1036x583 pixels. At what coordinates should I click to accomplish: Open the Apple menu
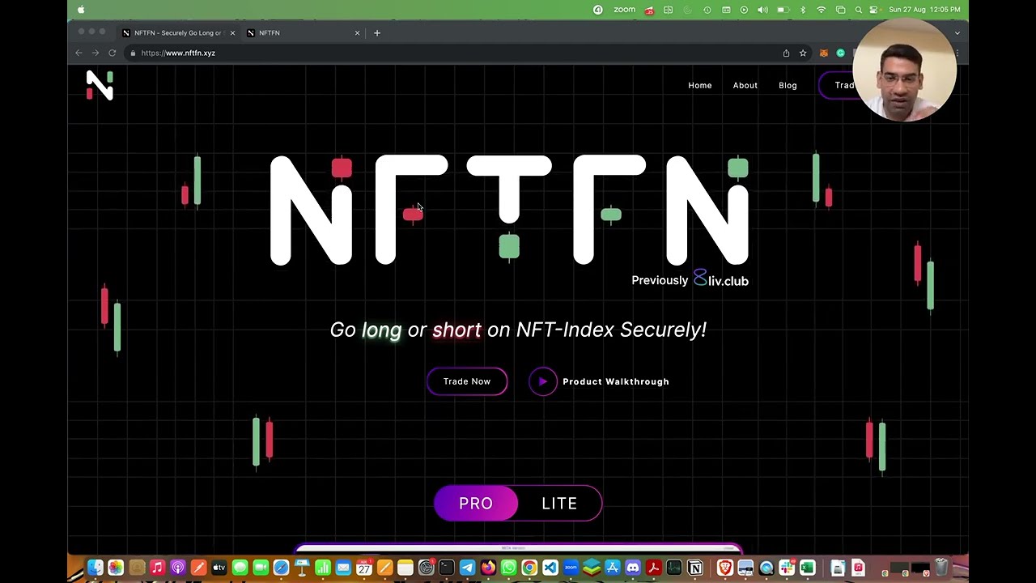tap(81, 10)
